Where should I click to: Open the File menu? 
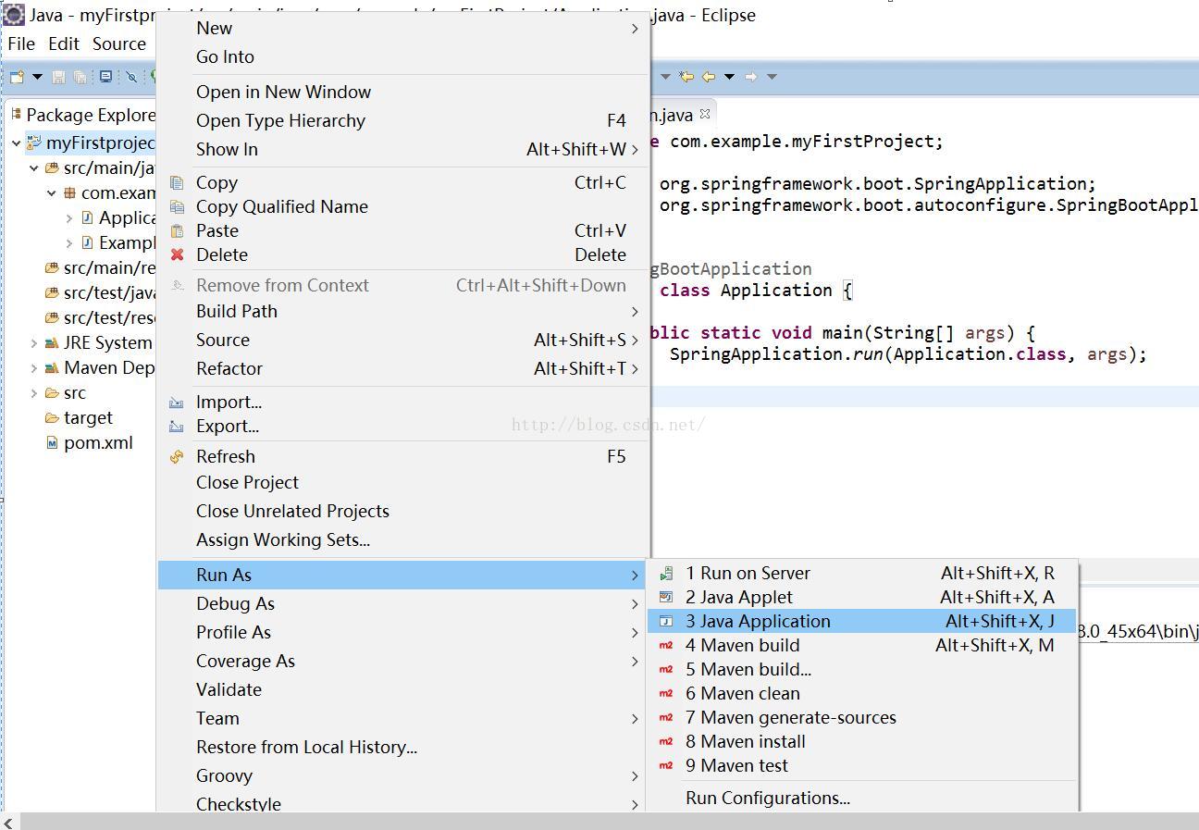20,43
